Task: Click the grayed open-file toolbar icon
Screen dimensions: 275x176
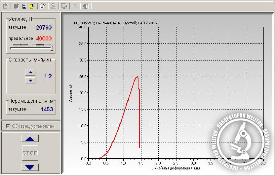Action: click(17, 6)
